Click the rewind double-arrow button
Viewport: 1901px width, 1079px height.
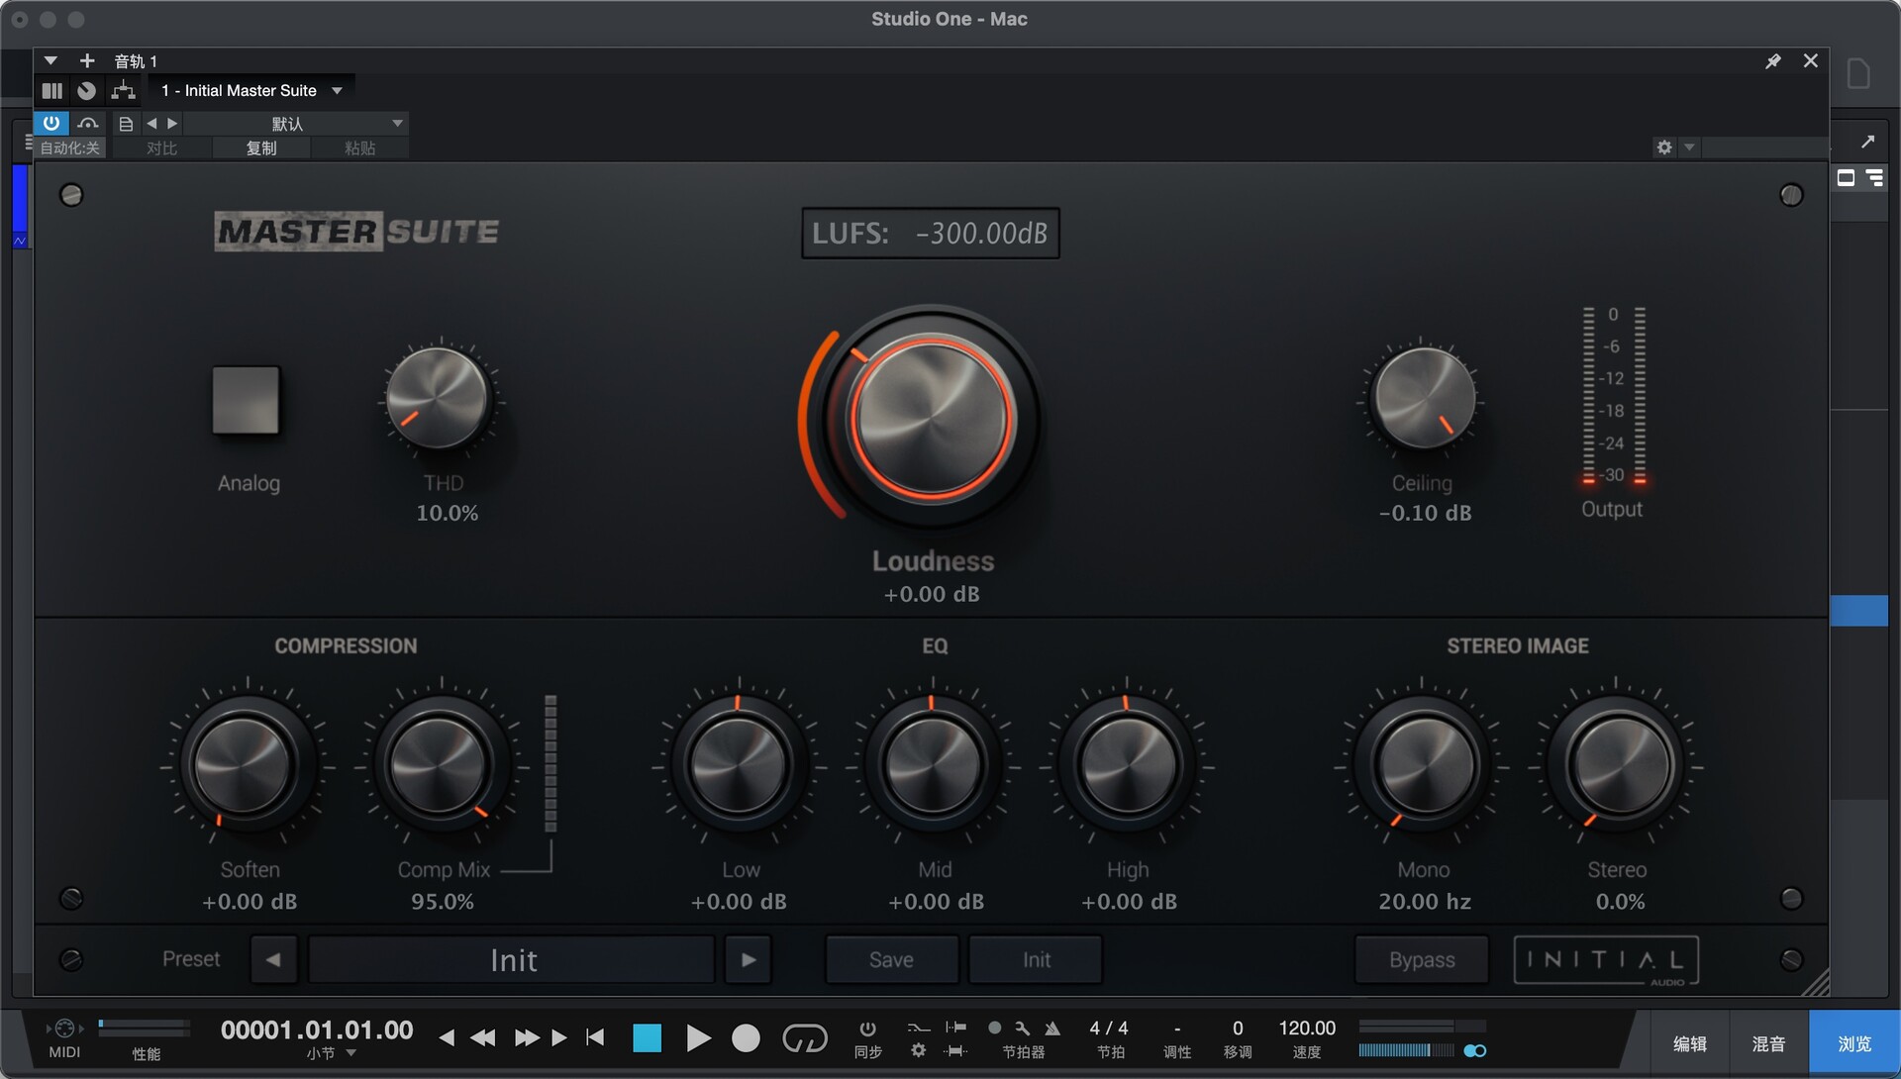[483, 1037]
